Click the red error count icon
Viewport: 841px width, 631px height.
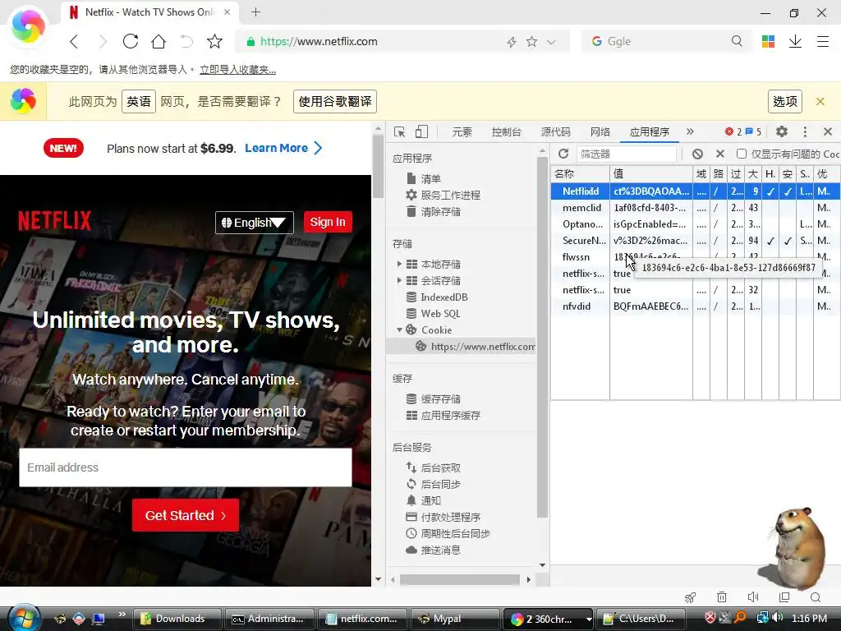tap(729, 131)
